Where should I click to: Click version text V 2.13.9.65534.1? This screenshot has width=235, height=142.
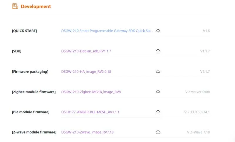click(197, 112)
